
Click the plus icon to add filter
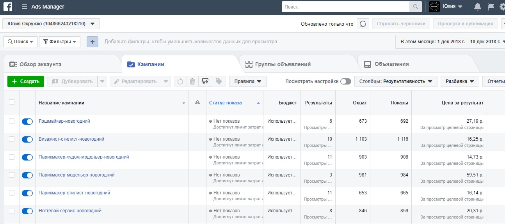92,42
